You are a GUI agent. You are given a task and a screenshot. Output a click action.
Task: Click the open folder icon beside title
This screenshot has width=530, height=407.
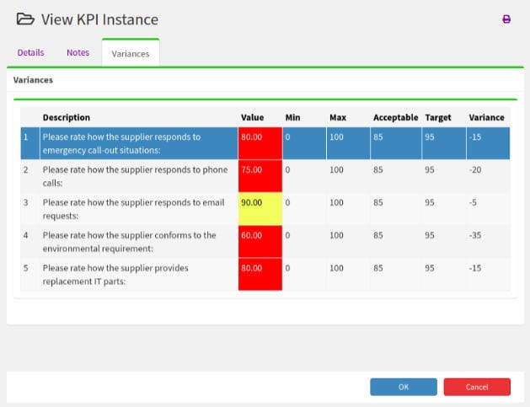pyautogui.click(x=26, y=19)
